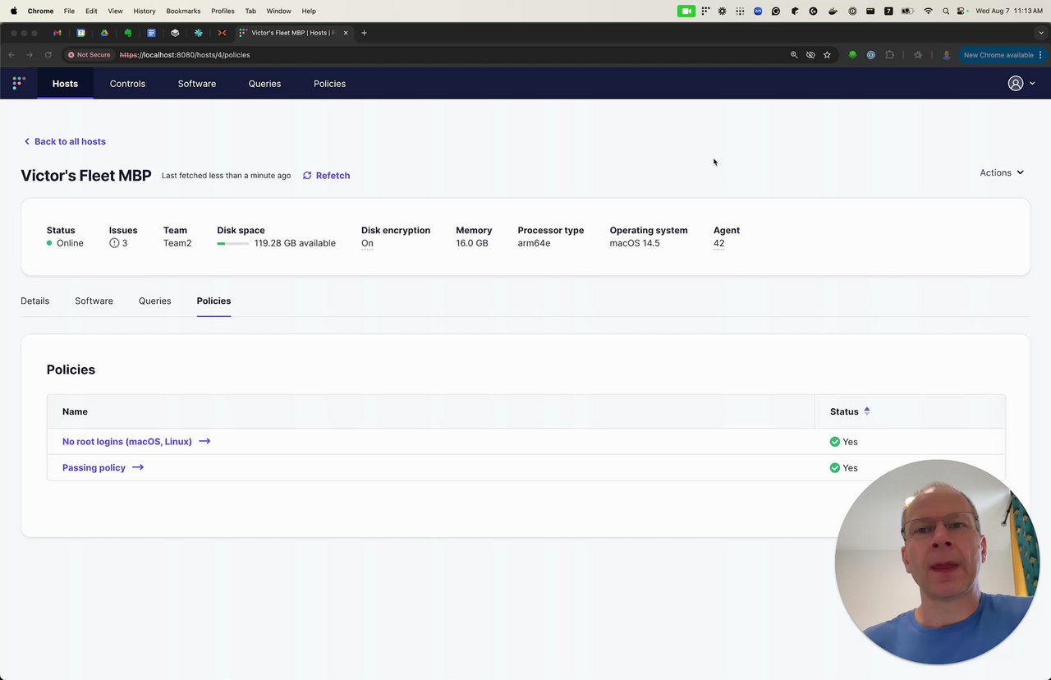Open the user account avatar menu
This screenshot has height=680, width=1051.
[1021, 83]
